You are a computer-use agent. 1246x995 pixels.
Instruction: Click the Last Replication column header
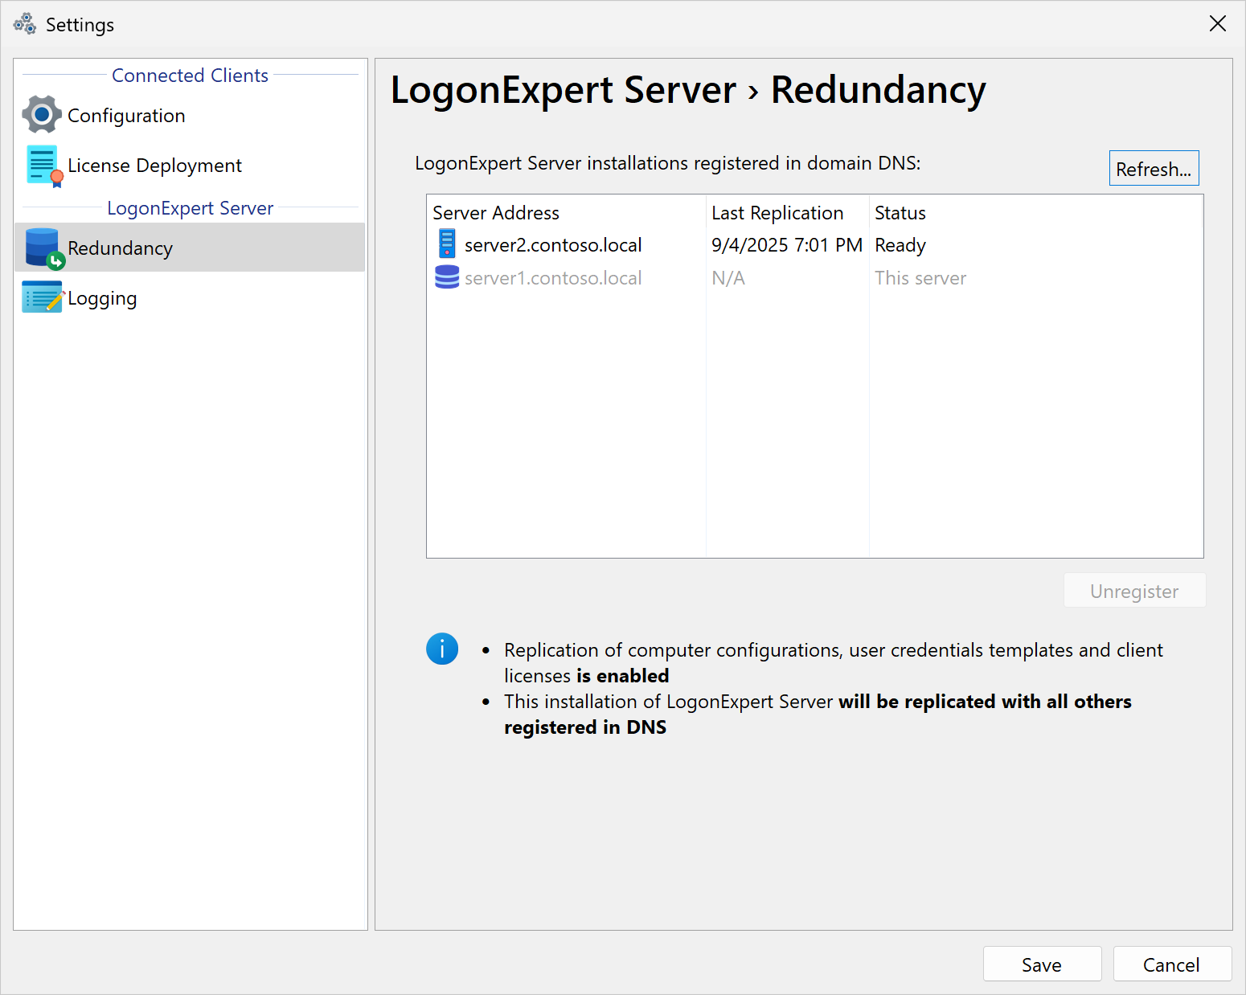coord(777,213)
